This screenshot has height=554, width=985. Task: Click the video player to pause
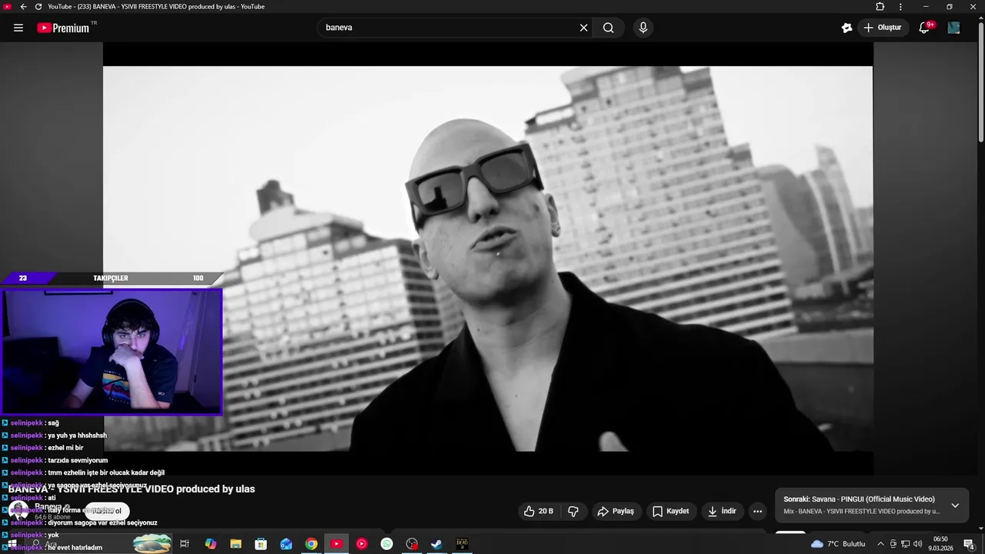[488, 259]
